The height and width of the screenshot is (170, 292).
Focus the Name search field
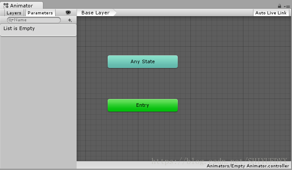(34, 20)
